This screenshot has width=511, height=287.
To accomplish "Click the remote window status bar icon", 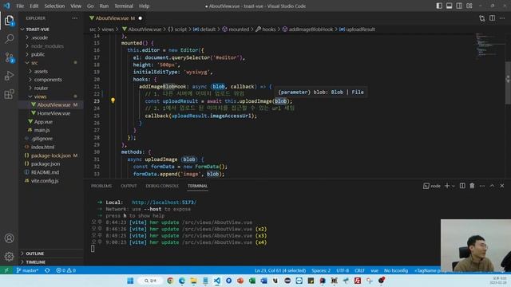I will pyautogui.click(x=6, y=270).
